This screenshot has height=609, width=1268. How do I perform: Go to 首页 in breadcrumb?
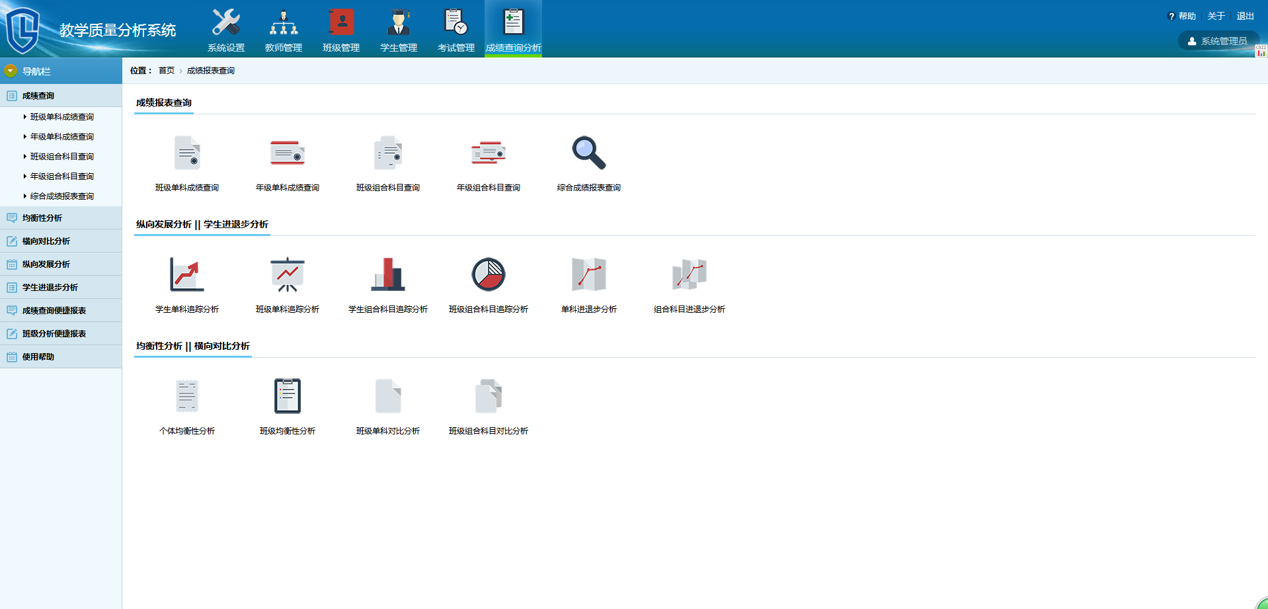[167, 71]
